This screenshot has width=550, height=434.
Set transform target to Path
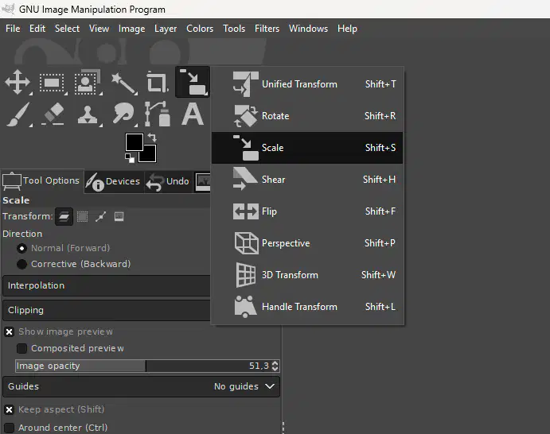(100, 216)
